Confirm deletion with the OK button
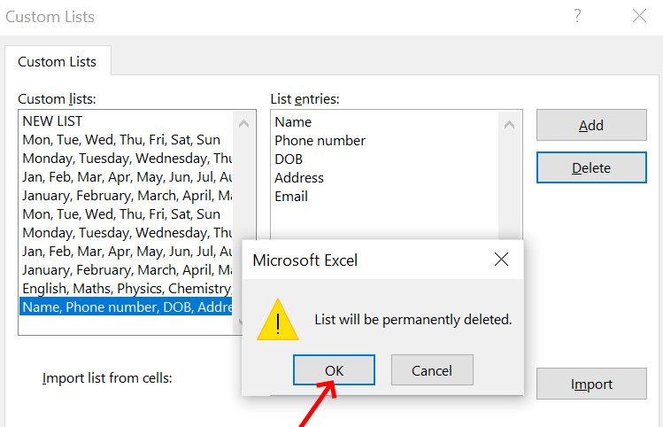663x427 pixels. 334,370
